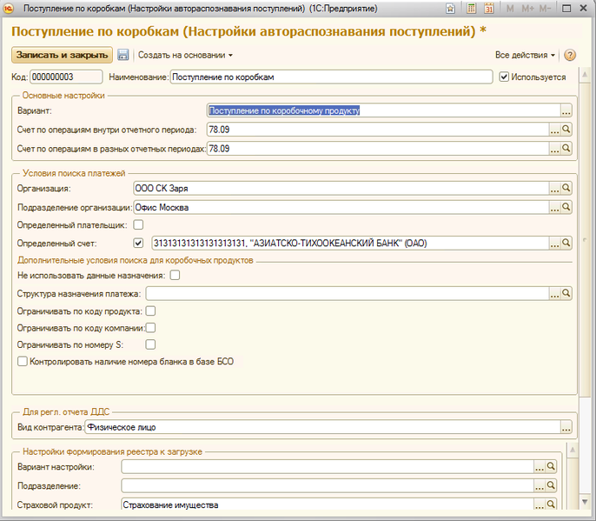Open the calendar icon in title bar
The height and width of the screenshot is (521, 596).
488,9
